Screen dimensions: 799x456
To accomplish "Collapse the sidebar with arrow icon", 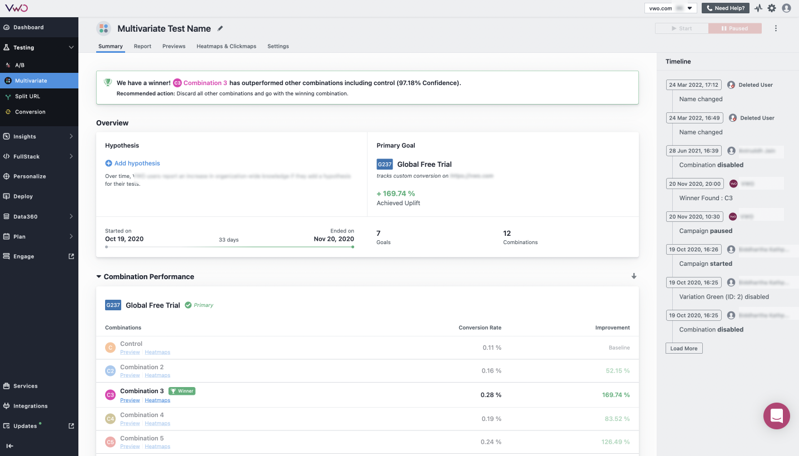I will [x=9, y=446].
